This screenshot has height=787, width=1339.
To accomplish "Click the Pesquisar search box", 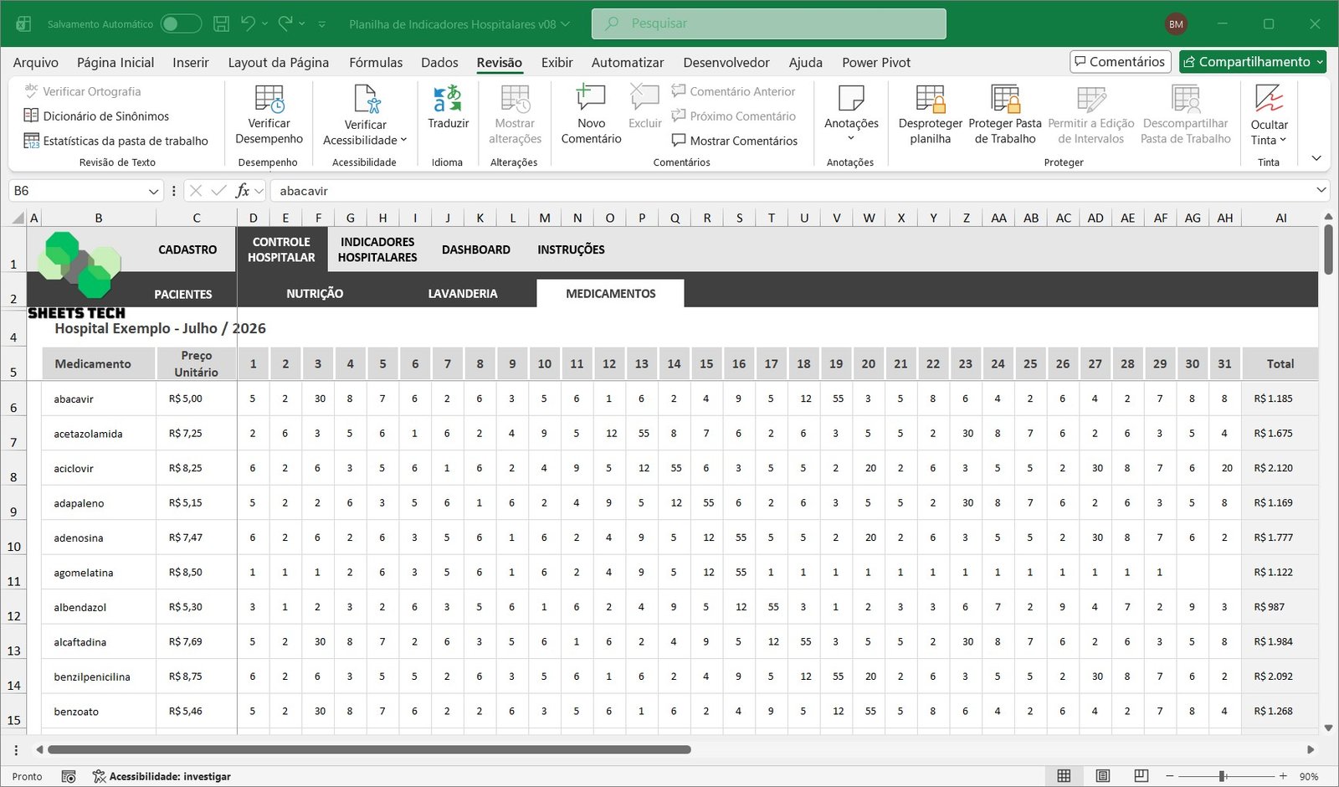I will tap(768, 24).
